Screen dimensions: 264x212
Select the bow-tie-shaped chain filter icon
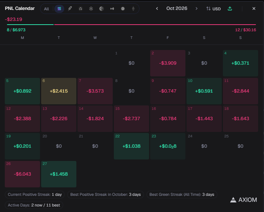[x=112, y=8]
